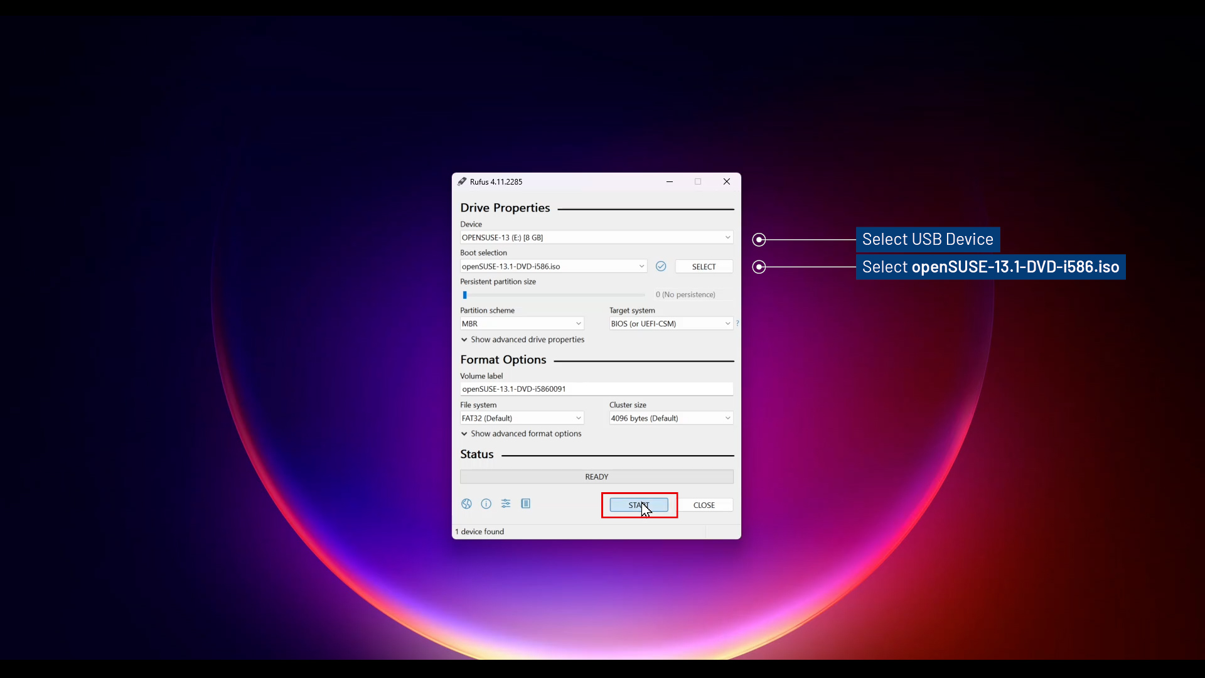Click the Volume label text field
The width and height of the screenshot is (1205, 678).
point(596,389)
